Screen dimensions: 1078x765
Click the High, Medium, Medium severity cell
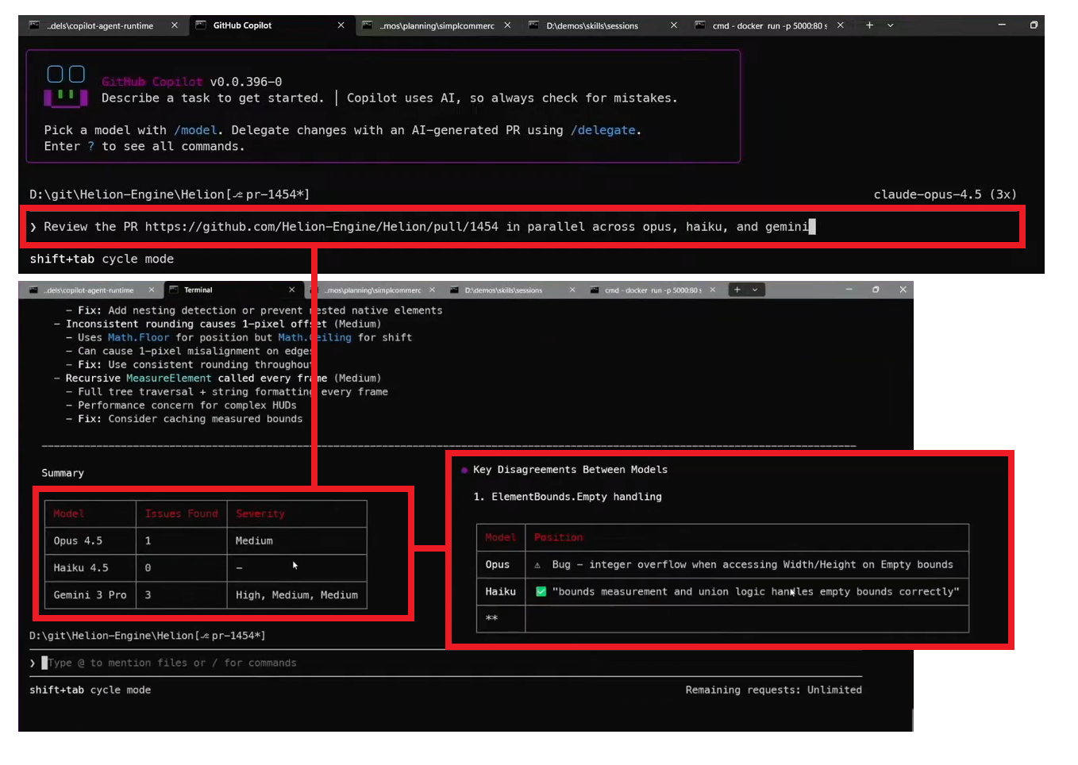point(297,595)
